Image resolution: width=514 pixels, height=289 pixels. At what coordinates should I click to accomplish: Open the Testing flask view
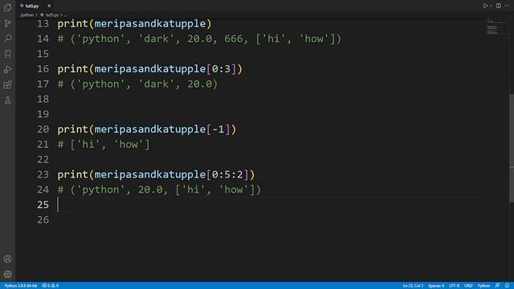click(7, 100)
